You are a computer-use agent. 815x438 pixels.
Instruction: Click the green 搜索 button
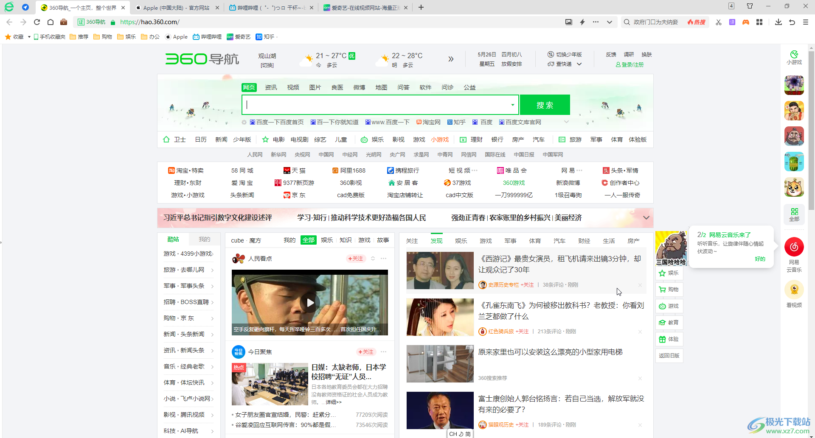pos(545,105)
